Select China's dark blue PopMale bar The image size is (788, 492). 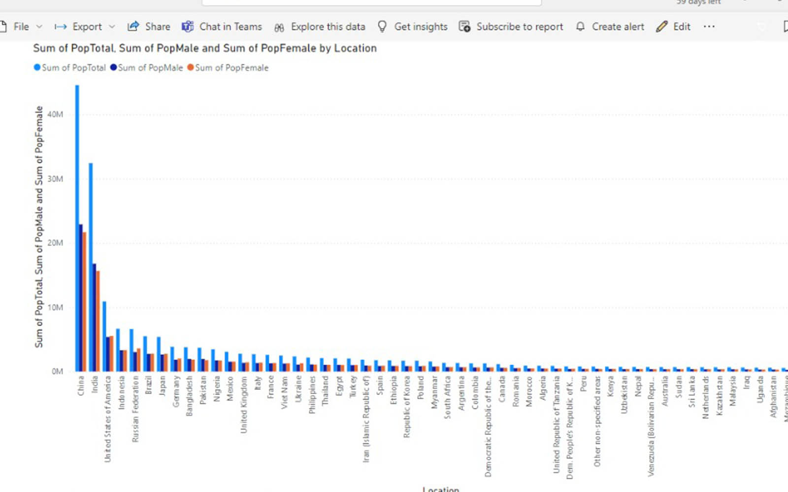point(81,298)
